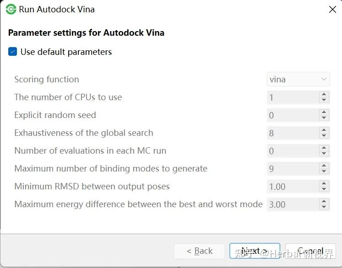Increase maximum number of binding modes
The image size is (342, 268).
[x=324, y=166]
